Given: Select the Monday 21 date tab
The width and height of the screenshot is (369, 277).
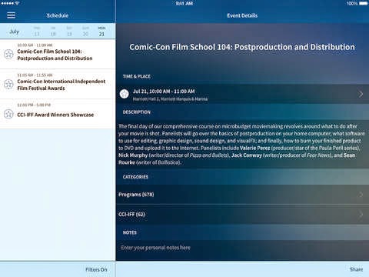Looking at the screenshot, I should (x=101, y=32).
